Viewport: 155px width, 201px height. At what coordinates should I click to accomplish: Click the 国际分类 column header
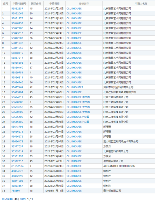tap(36, 4)
